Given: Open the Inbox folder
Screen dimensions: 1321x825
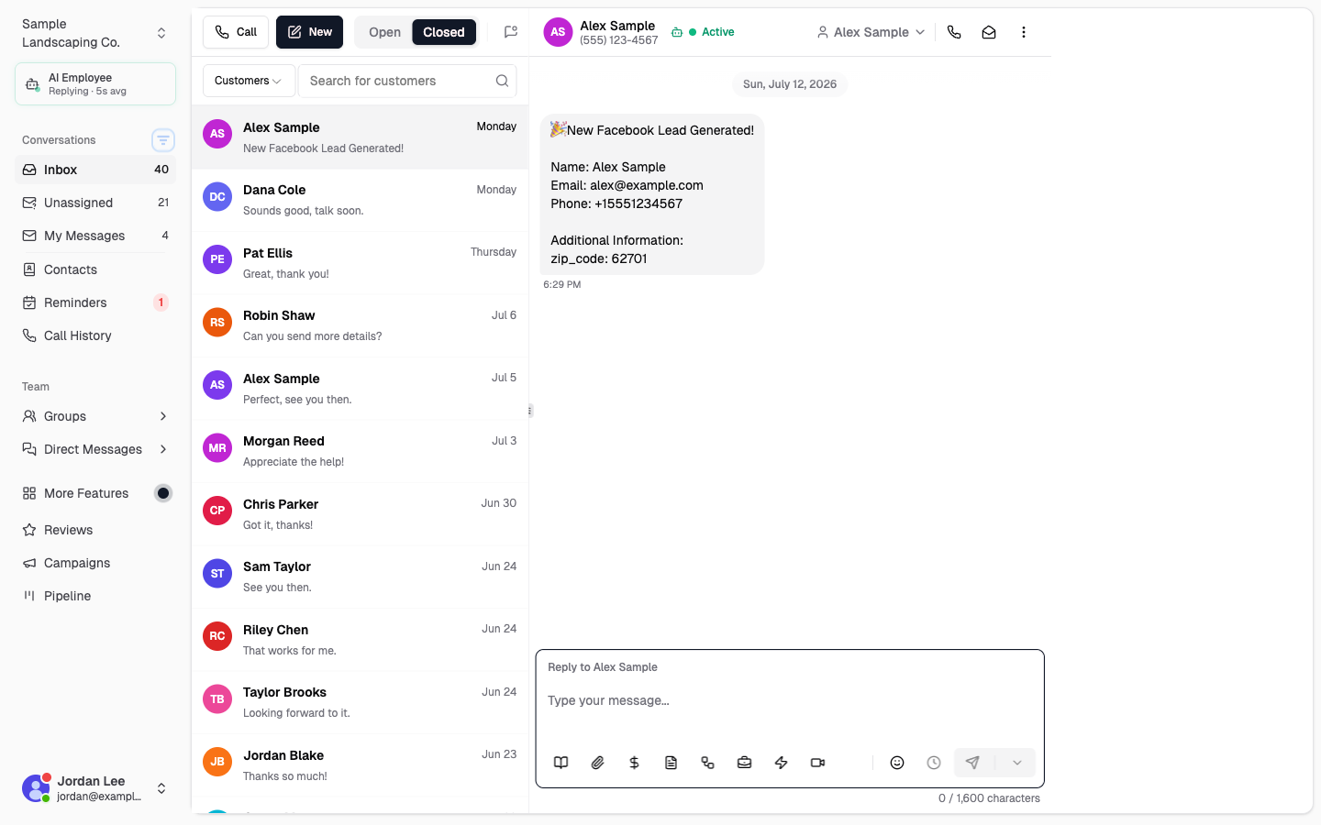Looking at the screenshot, I should click(x=95, y=170).
